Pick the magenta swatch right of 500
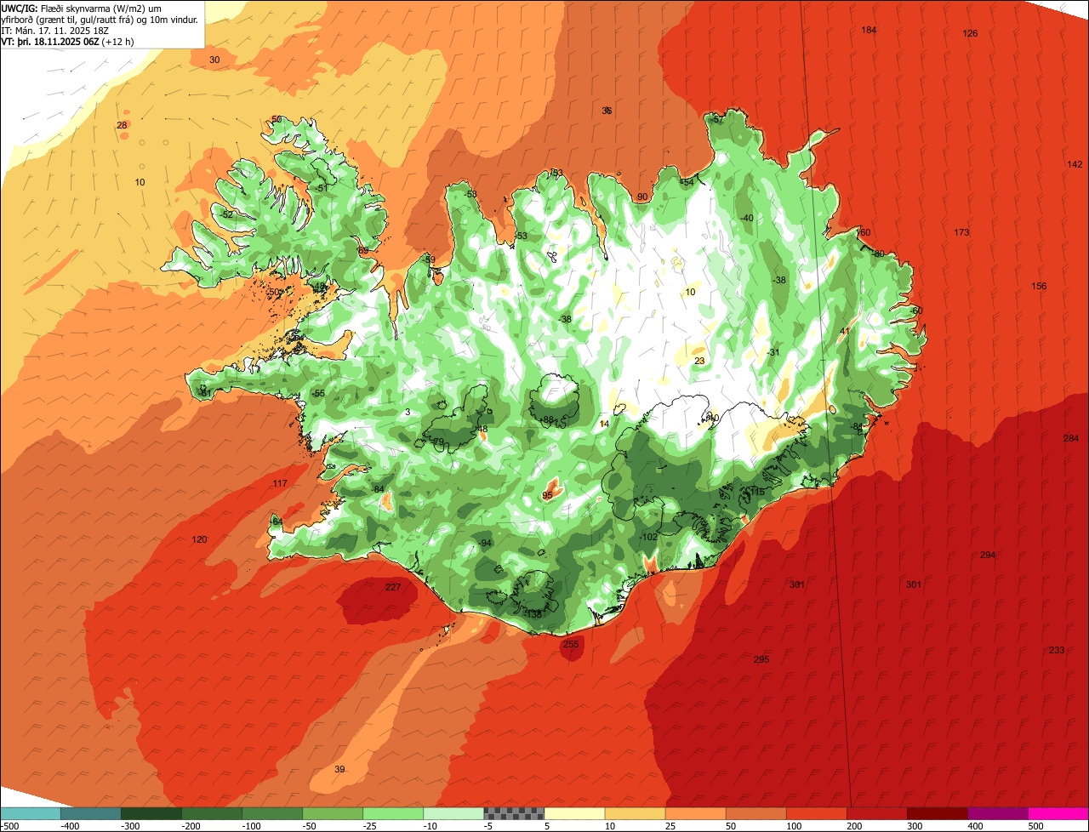Screen dimensions: 1089x832 coord(1058,813)
